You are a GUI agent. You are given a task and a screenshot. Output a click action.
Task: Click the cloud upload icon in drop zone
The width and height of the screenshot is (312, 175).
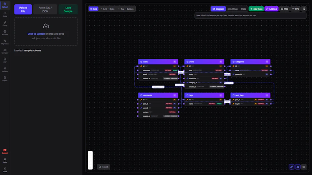coord(46,26)
